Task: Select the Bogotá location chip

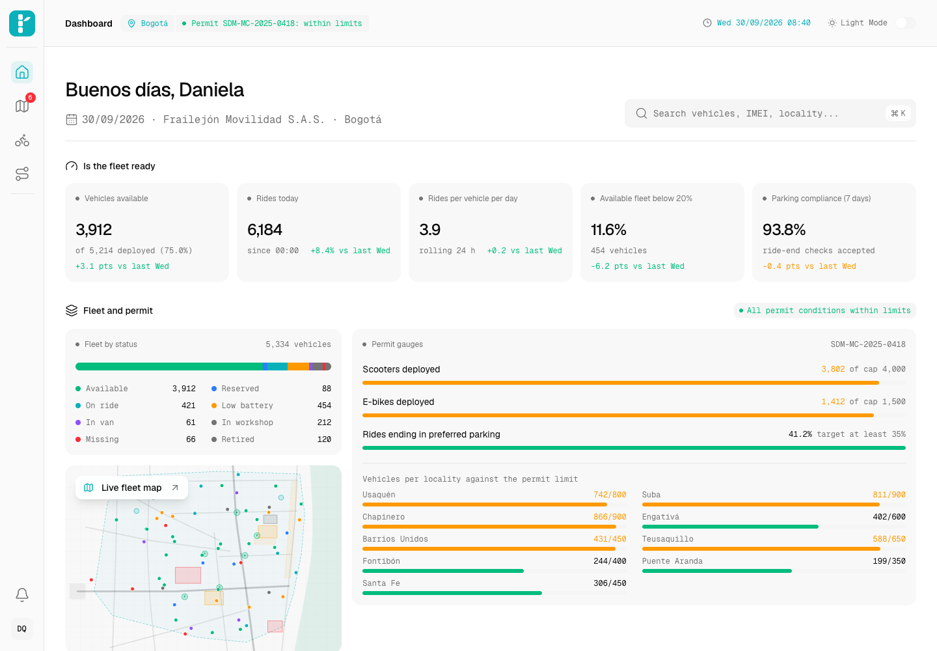Action: (x=148, y=23)
